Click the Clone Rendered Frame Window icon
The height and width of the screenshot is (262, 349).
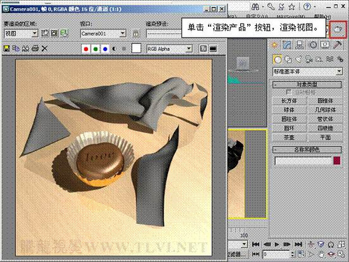coord(25,48)
